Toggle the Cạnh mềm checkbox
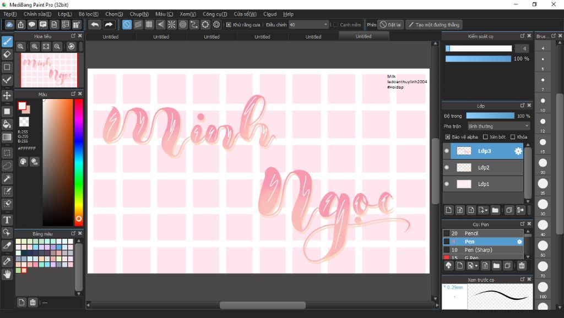Viewport: 564px width, 318px height. 335,25
